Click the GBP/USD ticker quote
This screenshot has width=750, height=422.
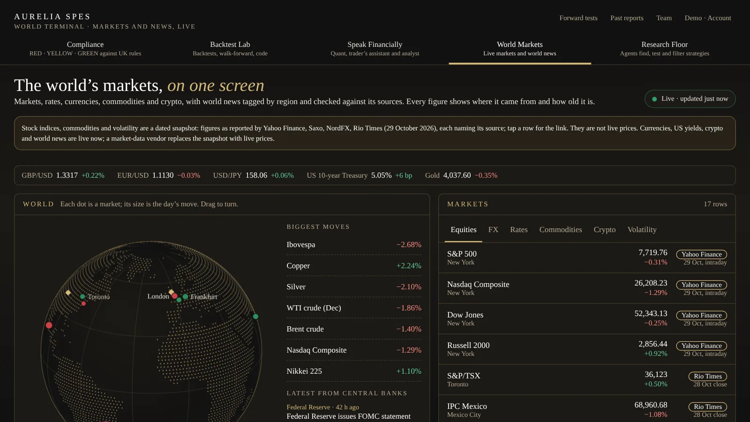[63, 175]
